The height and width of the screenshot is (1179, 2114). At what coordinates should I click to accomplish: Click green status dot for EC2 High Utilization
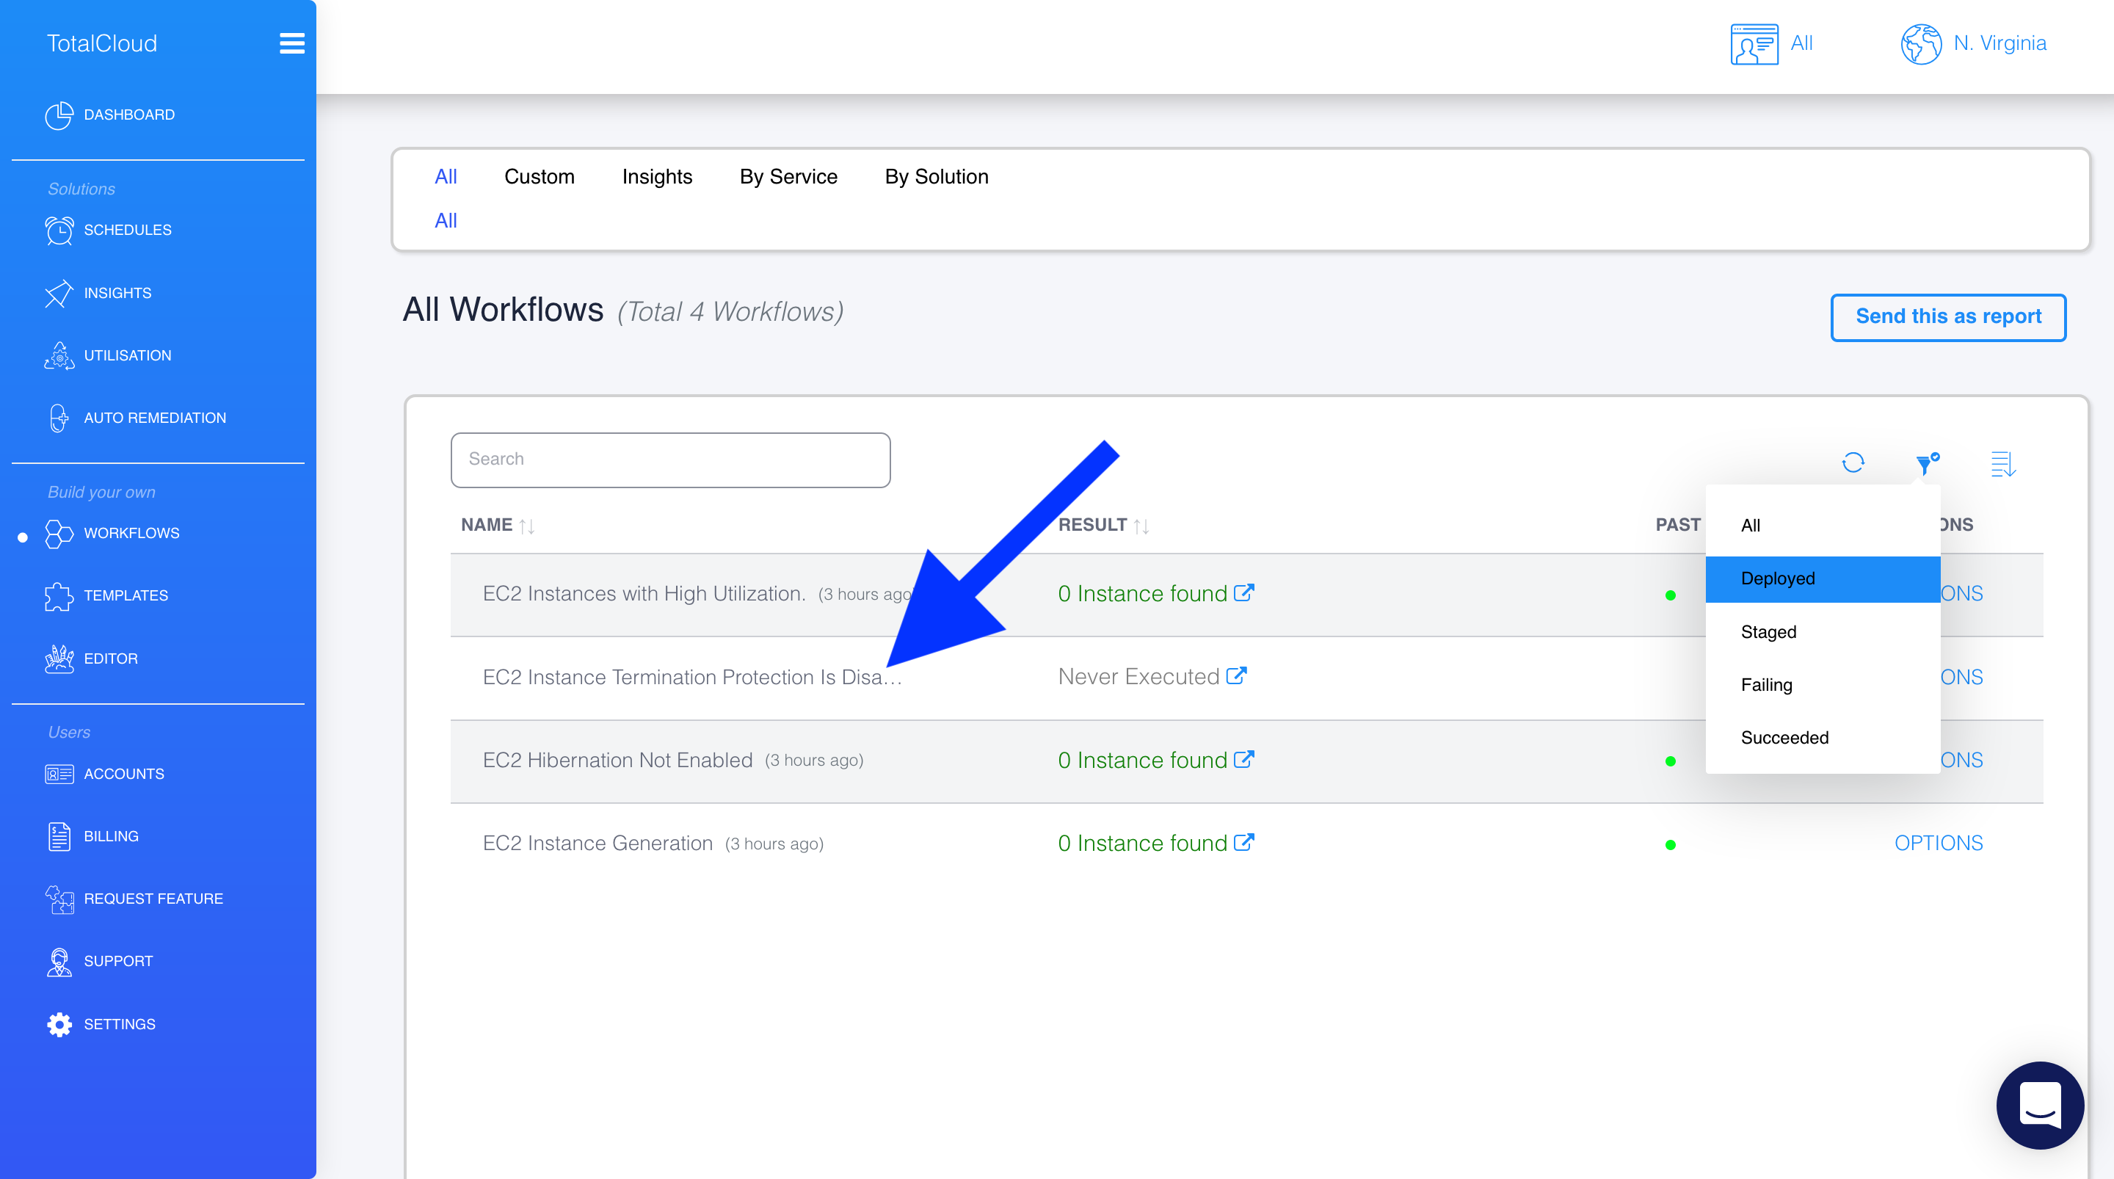[1670, 595]
